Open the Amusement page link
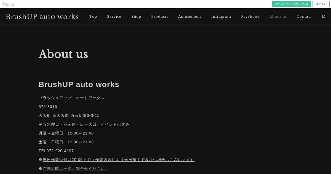331x174 pixels. coord(189,17)
